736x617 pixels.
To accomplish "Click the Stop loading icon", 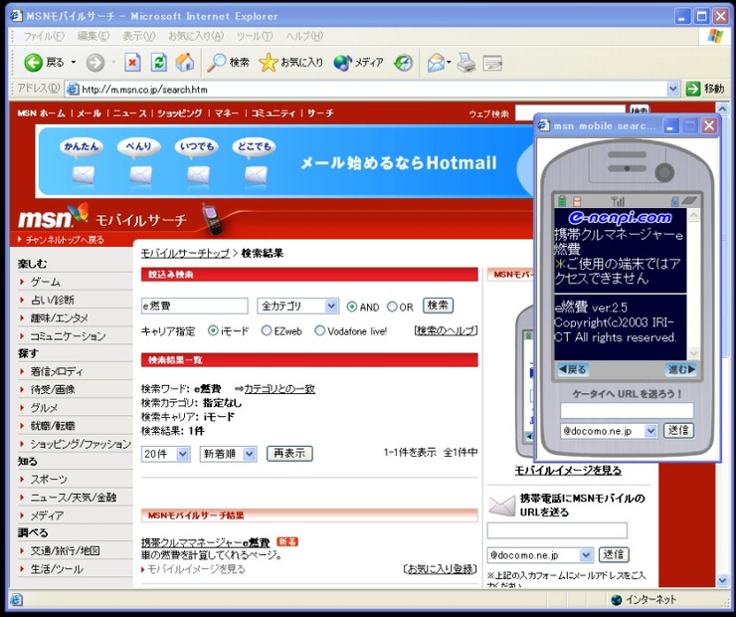I will tap(132, 63).
